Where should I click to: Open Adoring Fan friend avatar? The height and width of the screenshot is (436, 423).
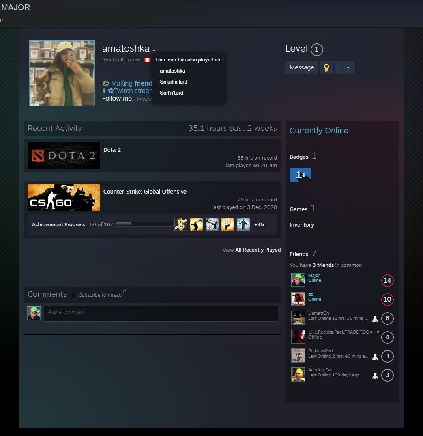(x=298, y=374)
